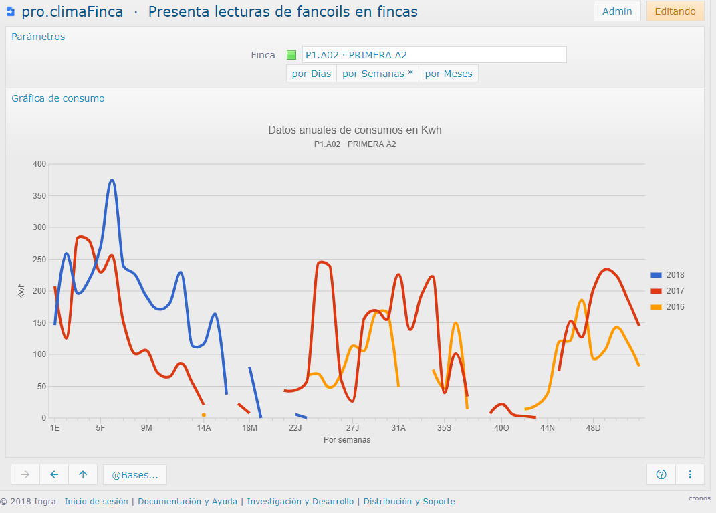Image resolution: width=716 pixels, height=513 pixels.
Task: Switch to the por Meses view
Action: 449,74
